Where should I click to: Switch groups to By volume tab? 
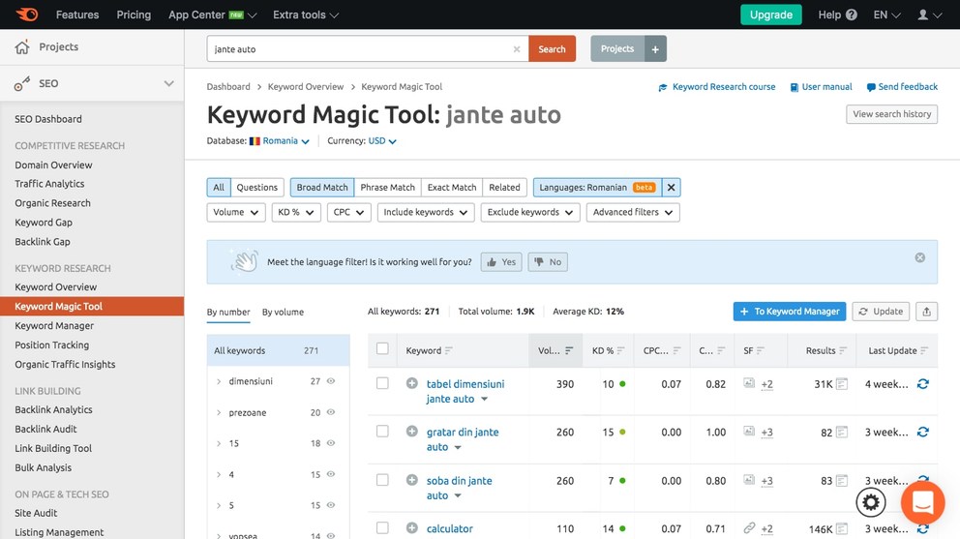tap(283, 312)
